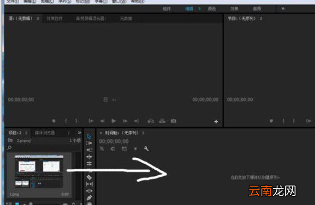Screen dimensions: 315x205
Task: Open the 帮助 (Help) menu
Action: click(138, 1)
